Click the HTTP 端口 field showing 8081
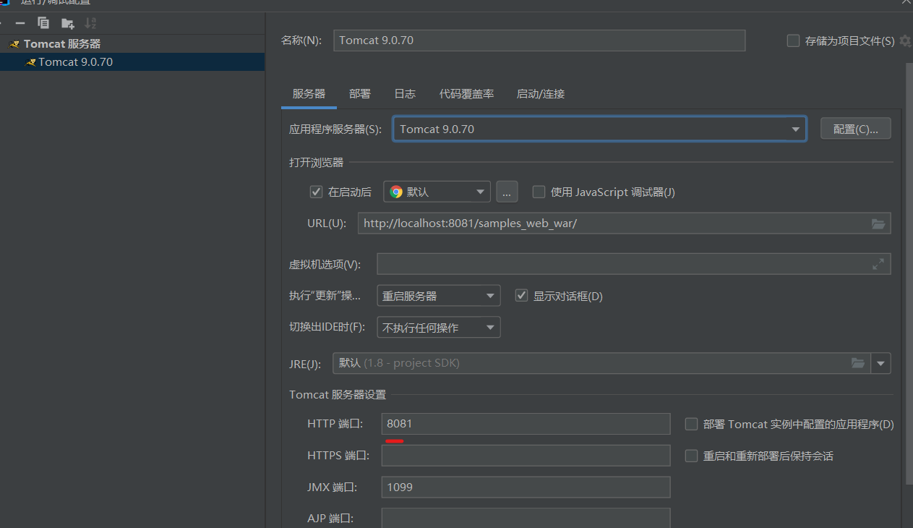 [526, 424]
